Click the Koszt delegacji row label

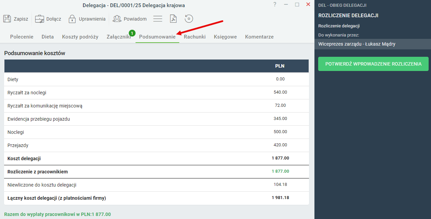(24, 159)
